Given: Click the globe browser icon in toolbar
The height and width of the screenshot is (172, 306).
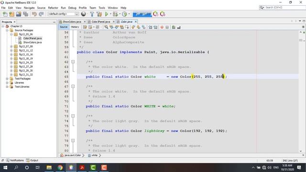Looking at the screenshot, I should pos(84,14).
